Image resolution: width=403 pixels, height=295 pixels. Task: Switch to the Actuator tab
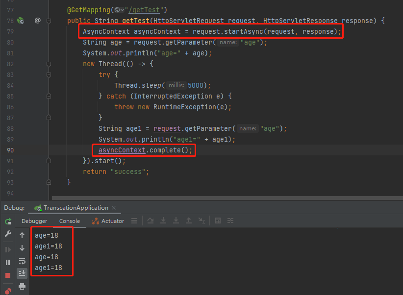[108, 221]
